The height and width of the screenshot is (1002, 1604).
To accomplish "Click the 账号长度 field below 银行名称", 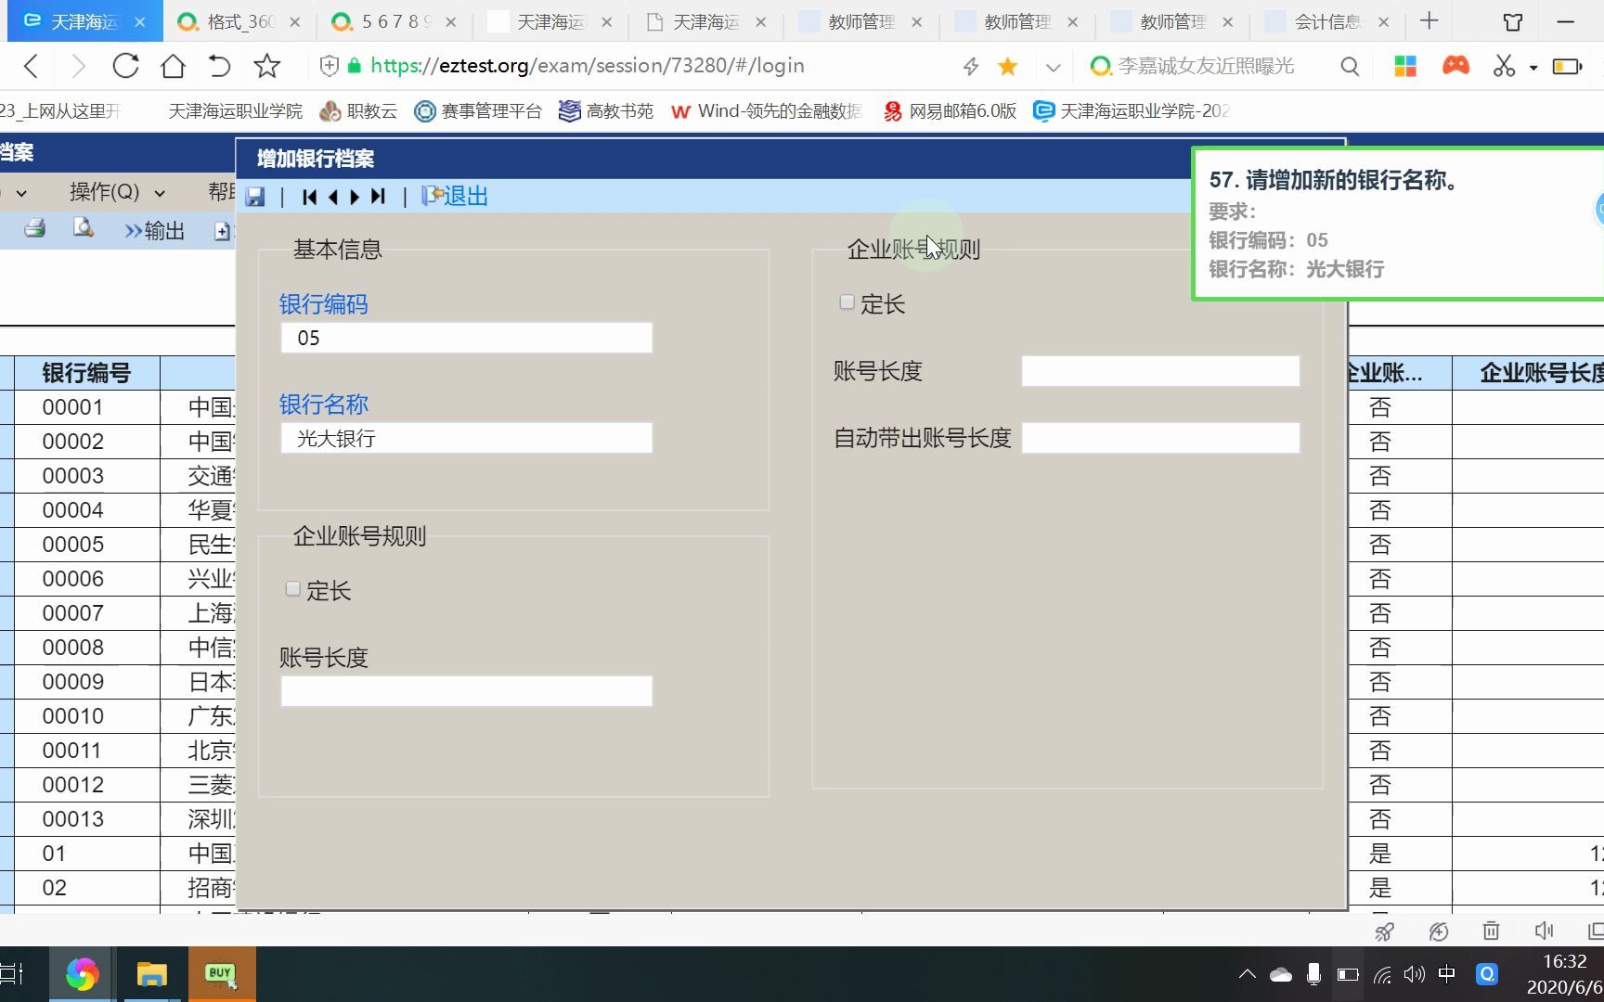I will coord(466,691).
